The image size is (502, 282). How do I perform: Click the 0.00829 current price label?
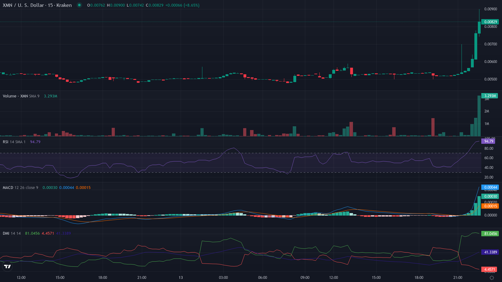(490, 22)
